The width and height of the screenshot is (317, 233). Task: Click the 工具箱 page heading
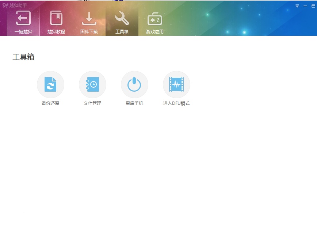[23, 57]
